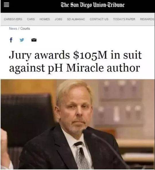
Task: Open SD Almanac in navigation bar
Action: click(x=76, y=19)
